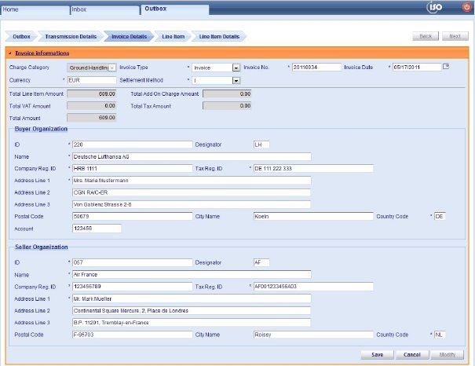Click the Seller Address Line 3 field
The image size is (475, 366).
click(x=192, y=323)
